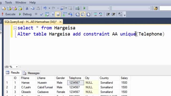Click the Increase Indent icon

click(x=113, y=14)
